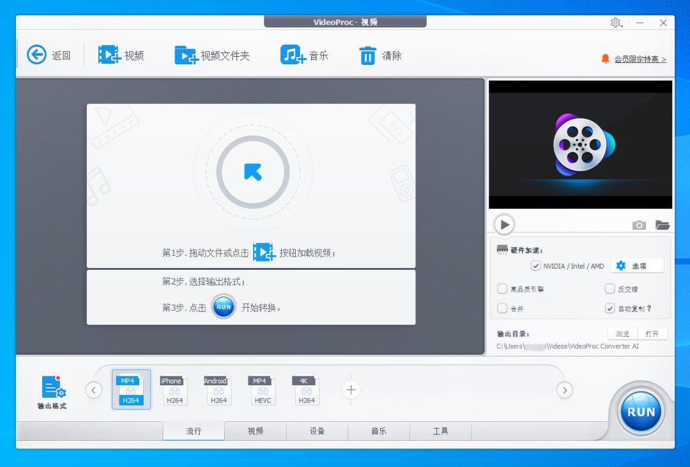Open the output folder icon under the preview
690x467 pixels.
pyautogui.click(x=663, y=225)
